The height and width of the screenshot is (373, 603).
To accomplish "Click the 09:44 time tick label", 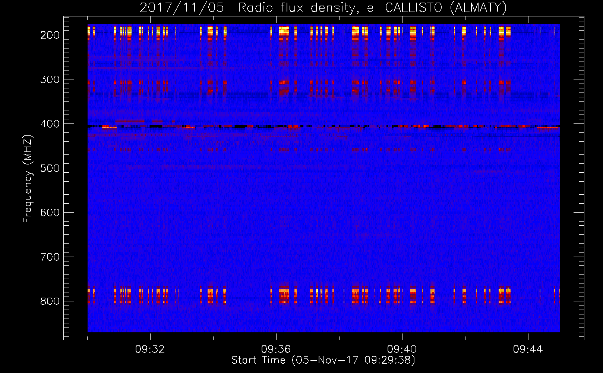I will pyautogui.click(x=528, y=350).
